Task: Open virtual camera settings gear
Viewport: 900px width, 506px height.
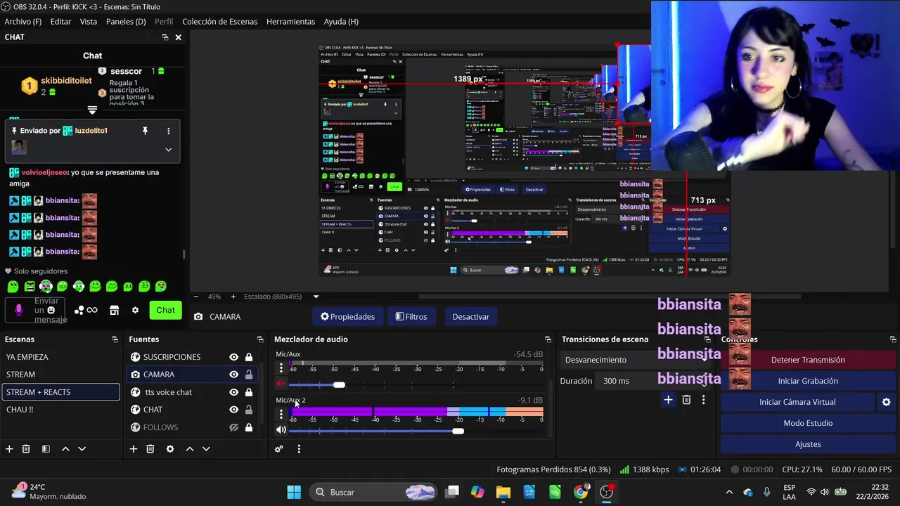Action: click(x=886, y=402)
